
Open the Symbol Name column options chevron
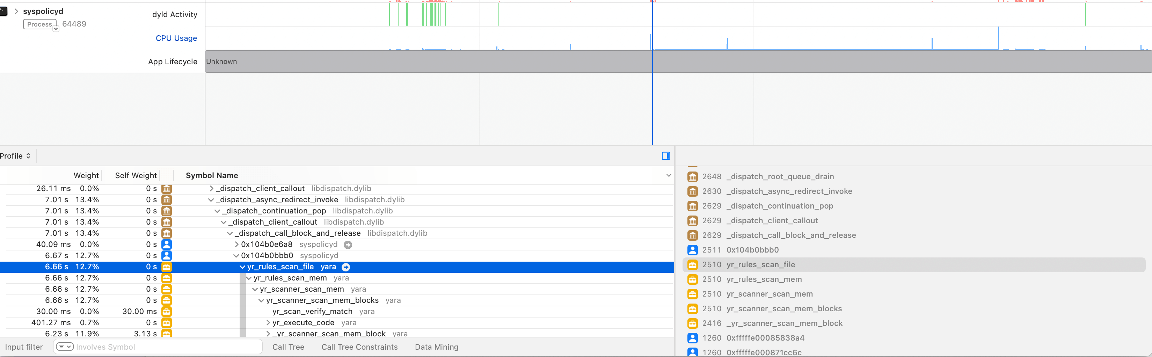(669, 175)
